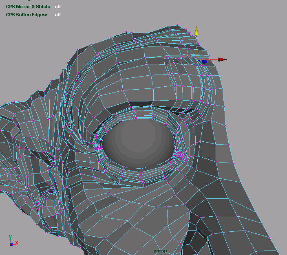The height and width of the screenshot is (255, 287).
Task: Click the green Y letter of the axis indicator
Action: [x=10, y=237]
